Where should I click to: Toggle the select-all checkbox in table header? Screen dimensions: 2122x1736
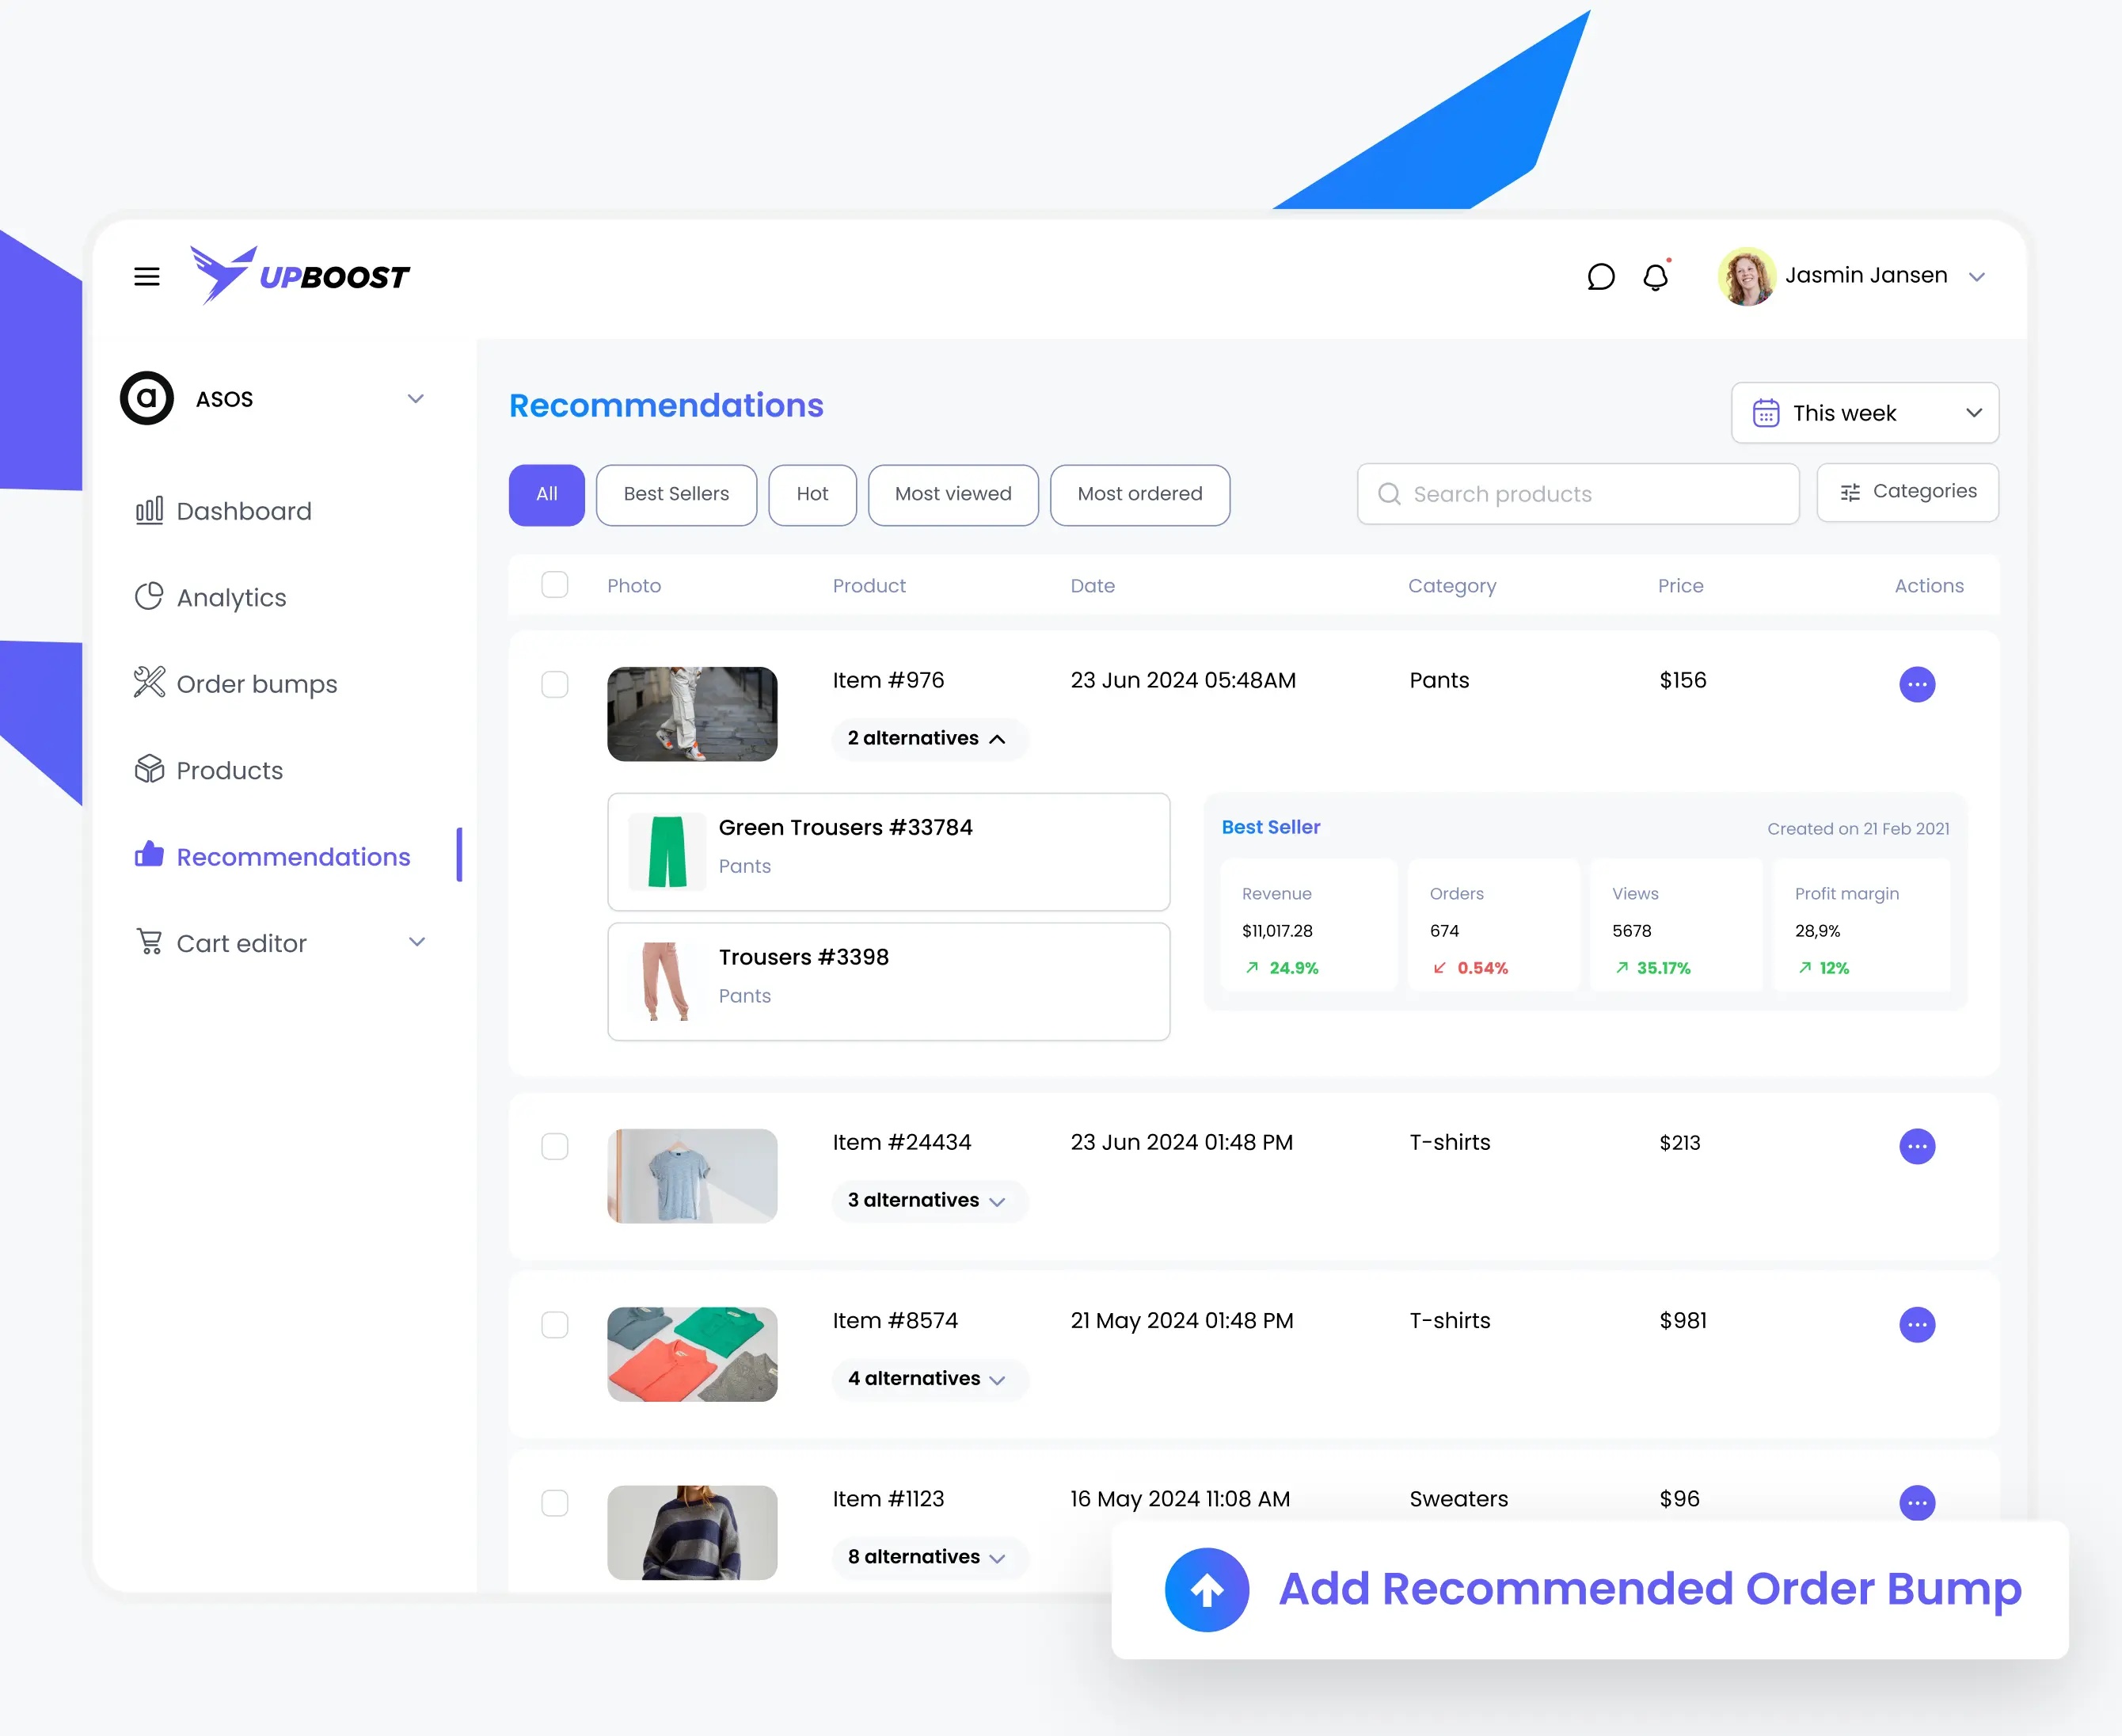(x=555, y=585)
